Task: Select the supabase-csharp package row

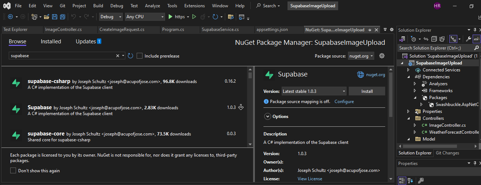Action: click(x=124, y=84)
